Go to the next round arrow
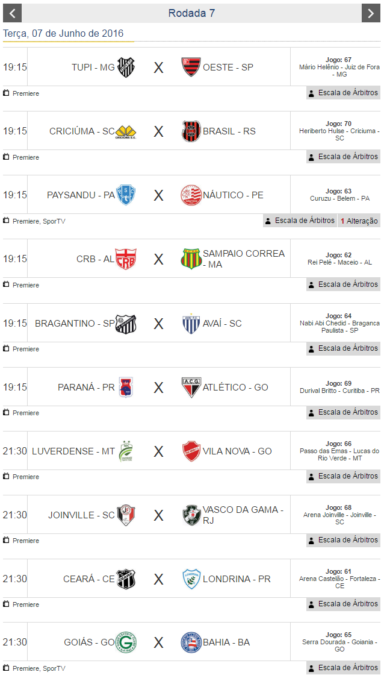The image size is (384, 675). point(371,13)
